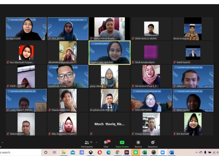Open the round gold emblem taskbar app
This screenshot has width=219, height=156.
(154, 153)
